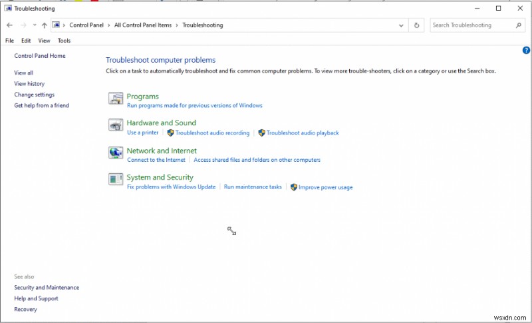
Task: Click Troubleshooting breadcrumb segment
Action: pos(203,25)
